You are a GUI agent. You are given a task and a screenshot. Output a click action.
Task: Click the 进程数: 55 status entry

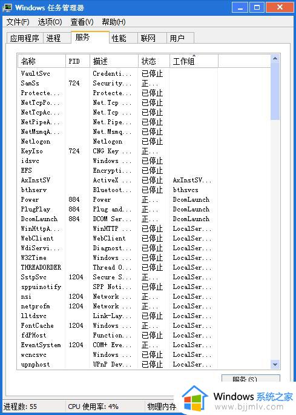pos(20,407)
